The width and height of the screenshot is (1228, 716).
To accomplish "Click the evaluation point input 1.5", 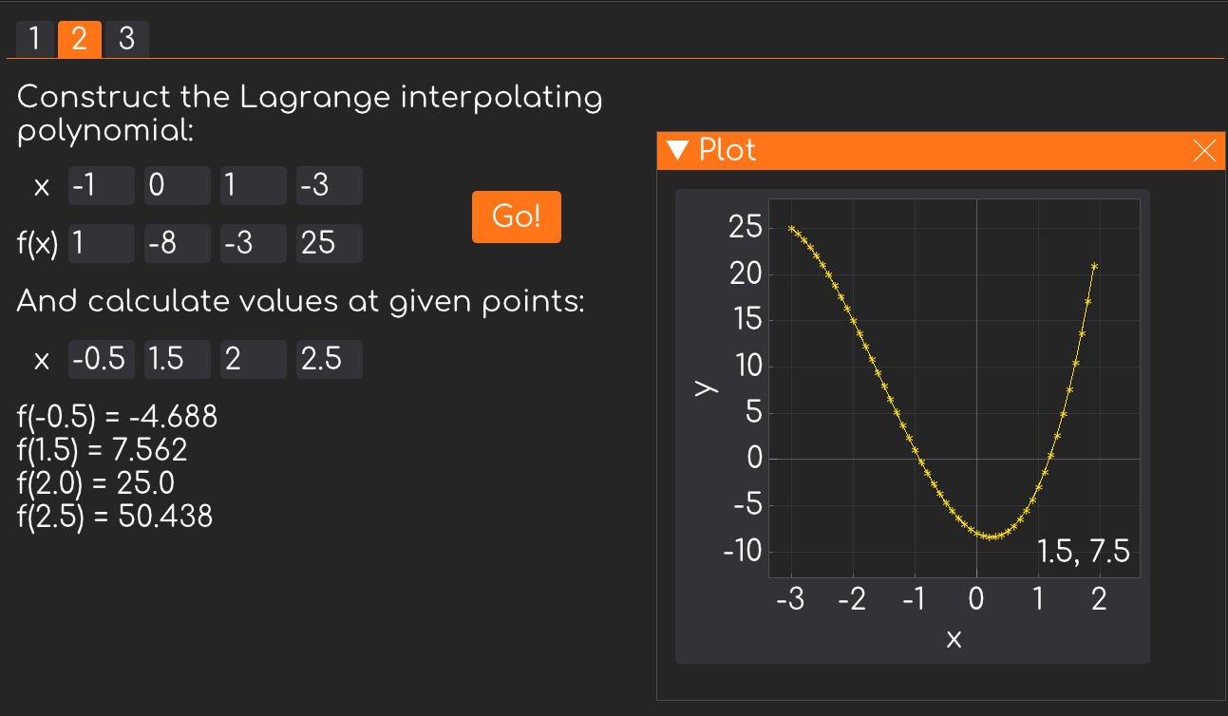I will pos(177,359).
